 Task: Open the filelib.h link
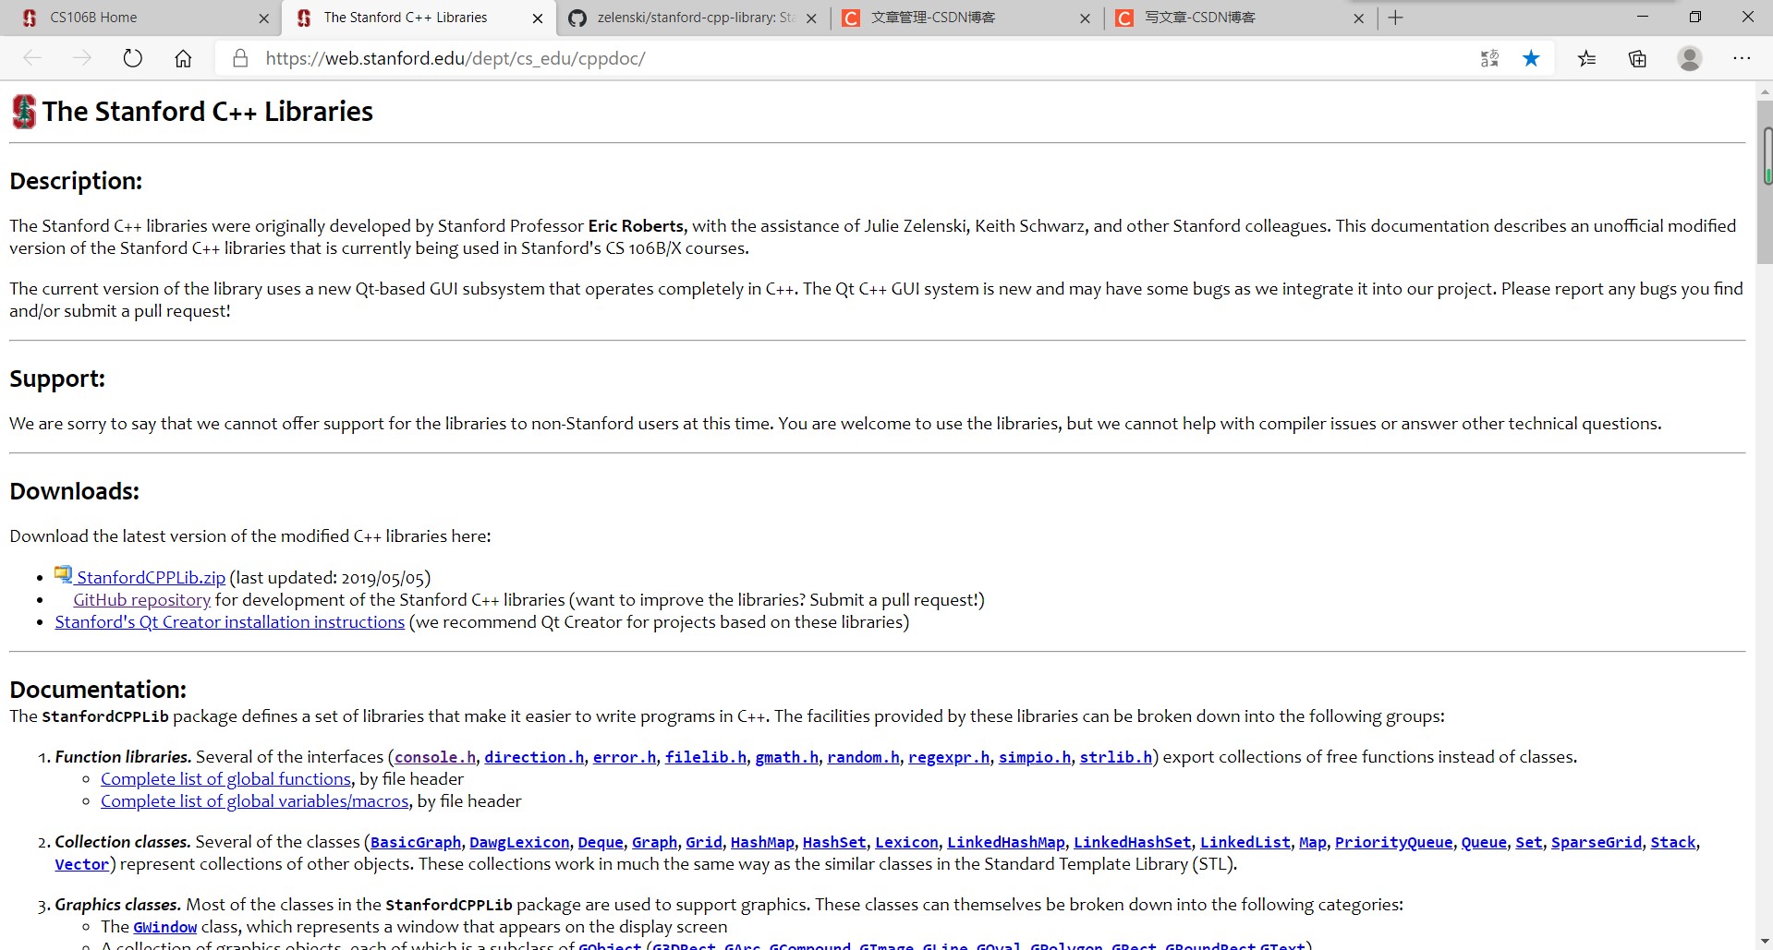coord(706,757)
